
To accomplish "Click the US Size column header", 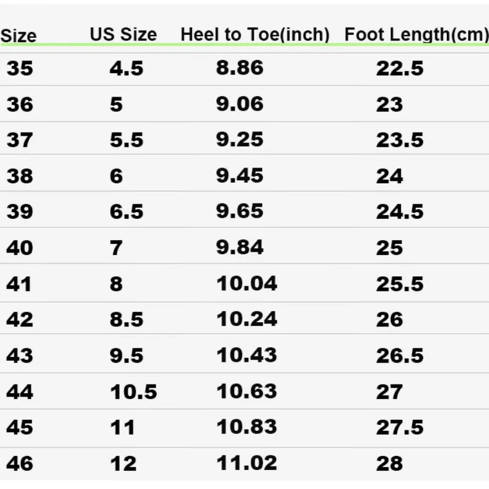I will (123, 35).
